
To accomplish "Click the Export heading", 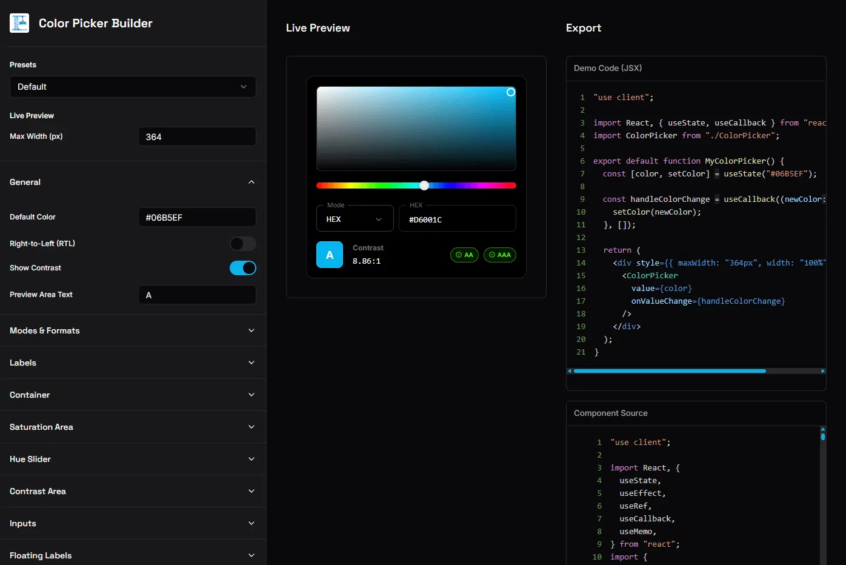I will tap(584, 28).
